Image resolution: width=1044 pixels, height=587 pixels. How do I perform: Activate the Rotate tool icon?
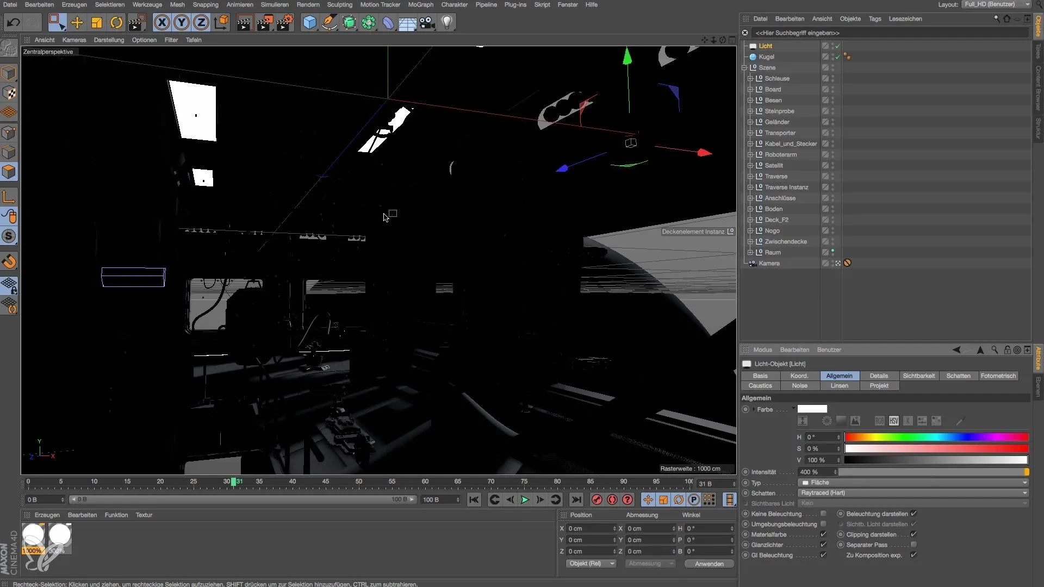click(x=116, y=22)
